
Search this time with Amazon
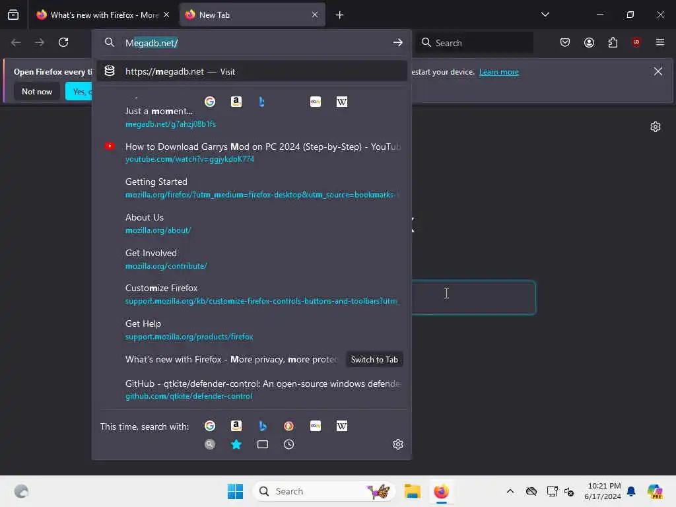(236, 426)
